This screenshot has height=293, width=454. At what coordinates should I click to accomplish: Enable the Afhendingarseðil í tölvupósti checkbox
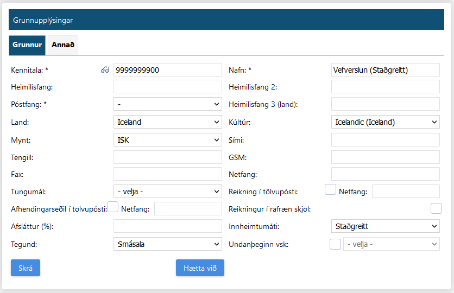113,207
